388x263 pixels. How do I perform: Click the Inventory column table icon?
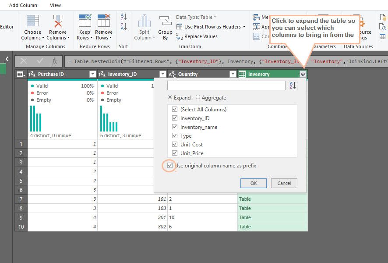pos(242,74)
